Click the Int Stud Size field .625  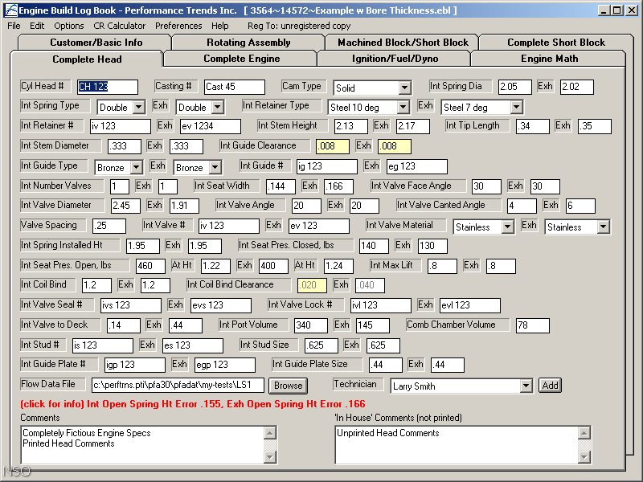[321, 345]
